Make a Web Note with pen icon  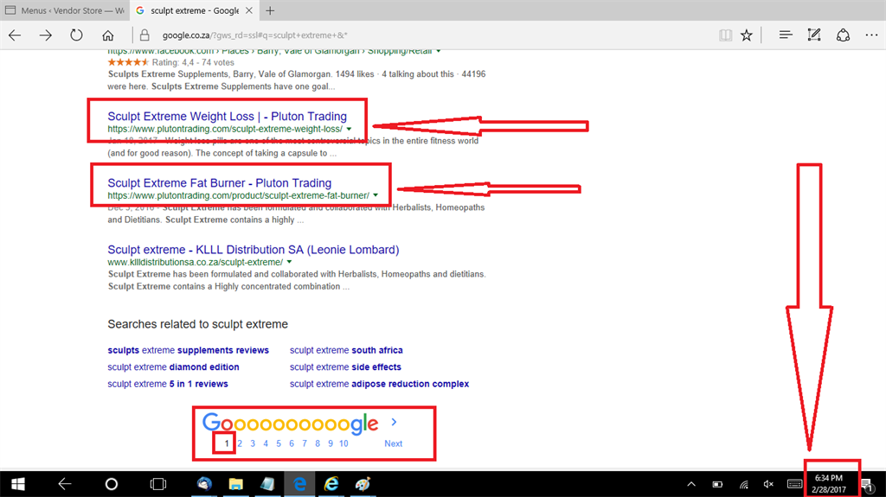point(813,35)
